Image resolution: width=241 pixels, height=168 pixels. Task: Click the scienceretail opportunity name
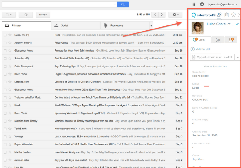click(200, 76)
